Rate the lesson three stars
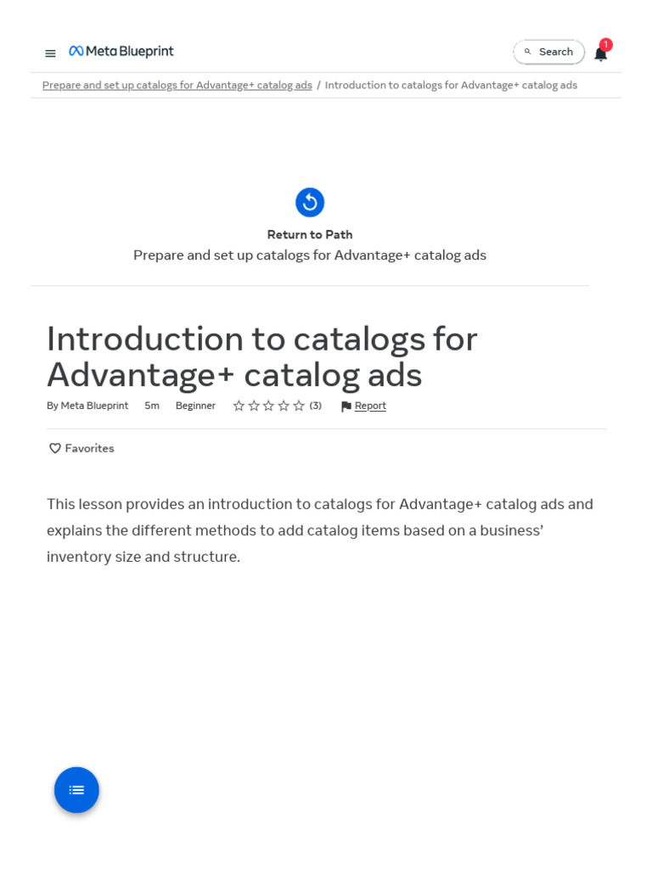652x869 pixels. tap(268, 406)
